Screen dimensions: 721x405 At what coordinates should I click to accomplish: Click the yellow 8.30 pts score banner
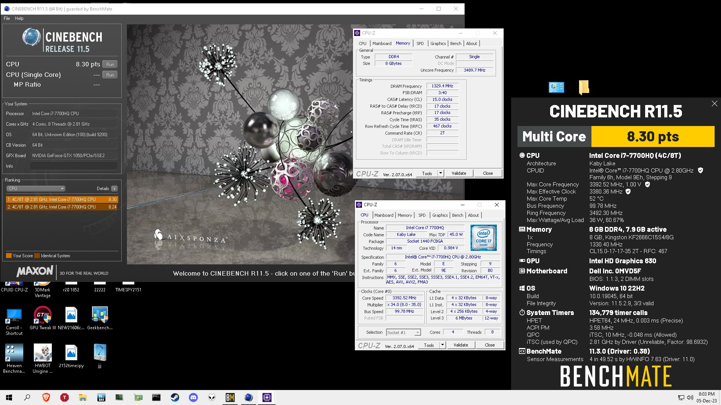[653, 136]
